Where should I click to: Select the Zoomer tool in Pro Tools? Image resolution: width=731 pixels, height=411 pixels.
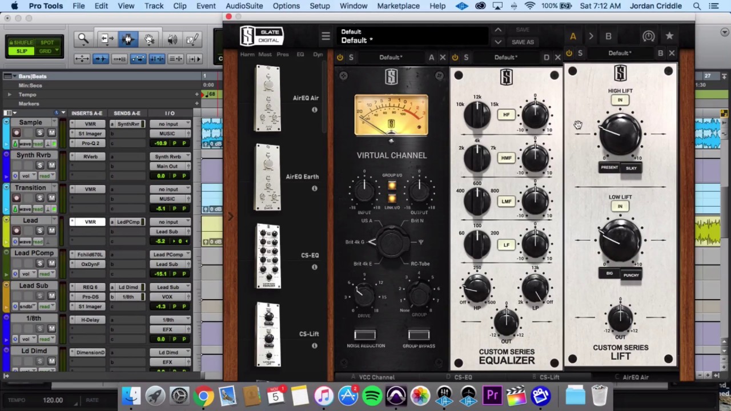coord(83,39)
